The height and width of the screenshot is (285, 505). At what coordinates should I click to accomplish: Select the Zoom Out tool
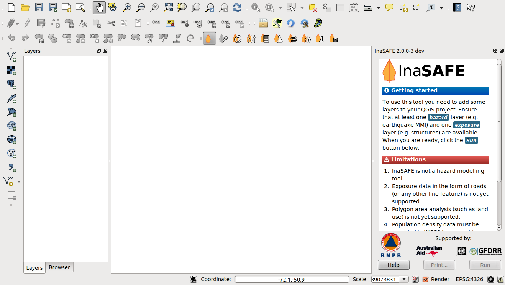141,7
